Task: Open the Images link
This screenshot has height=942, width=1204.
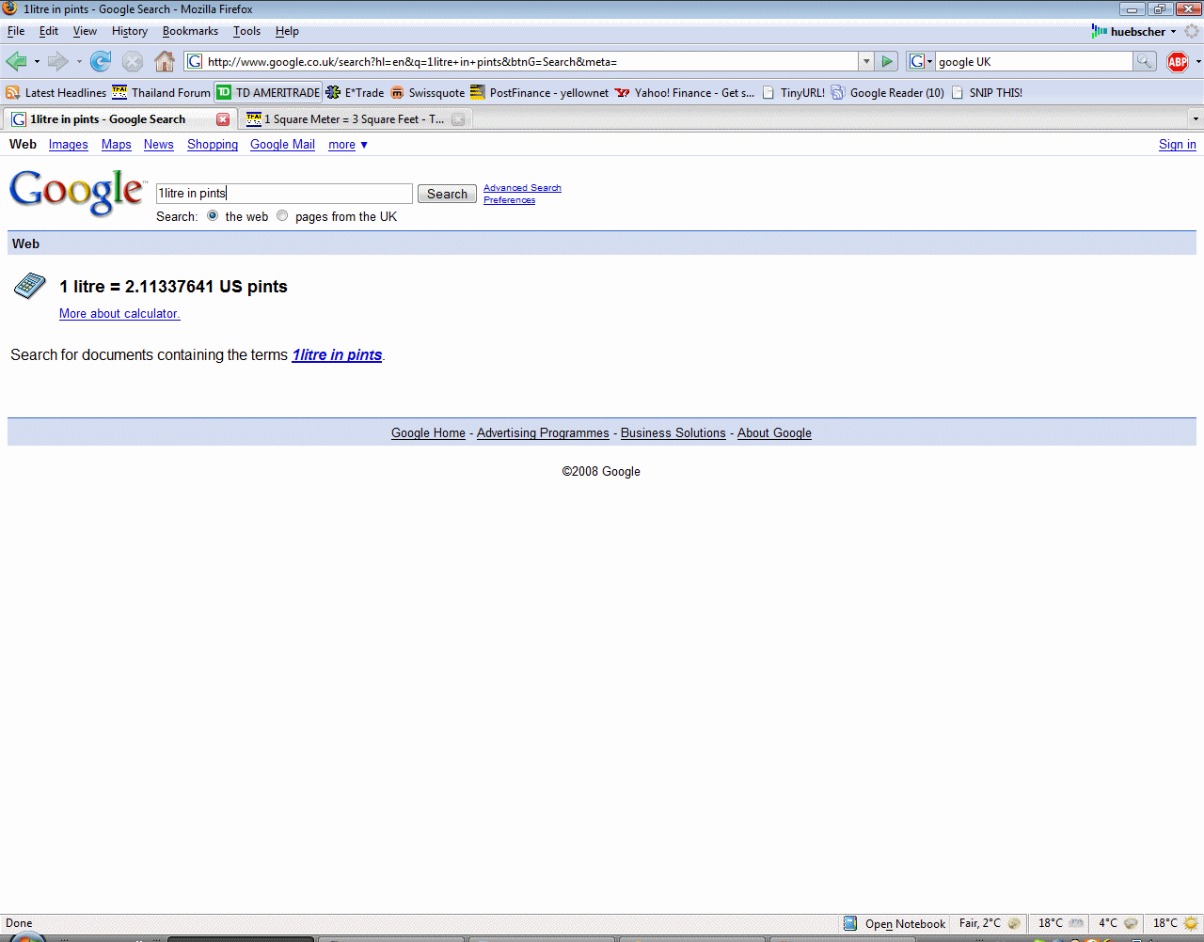Action: (69, 145)
